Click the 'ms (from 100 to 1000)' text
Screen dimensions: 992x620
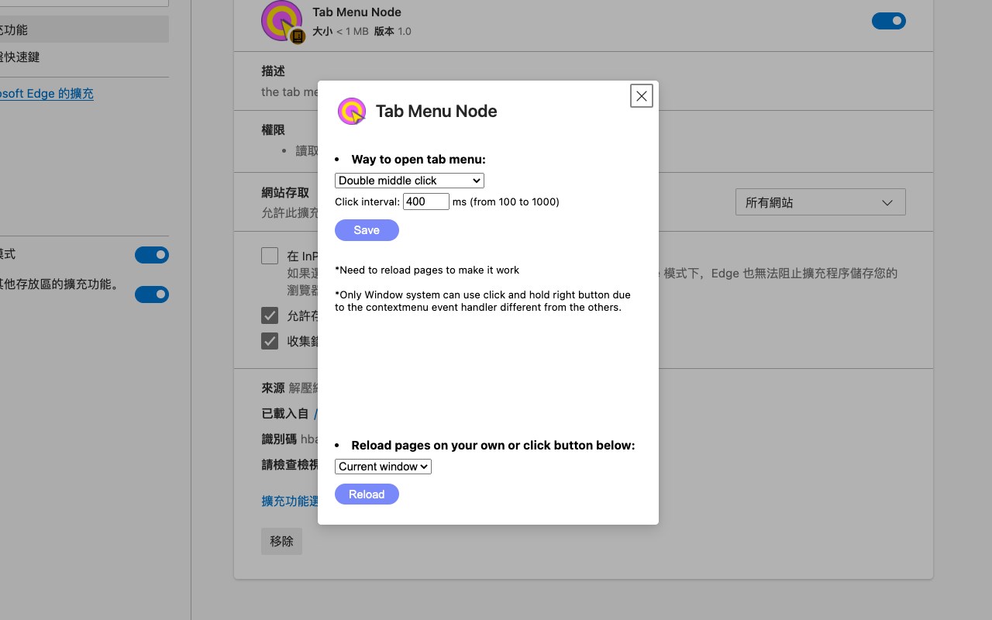coord(506,201)
